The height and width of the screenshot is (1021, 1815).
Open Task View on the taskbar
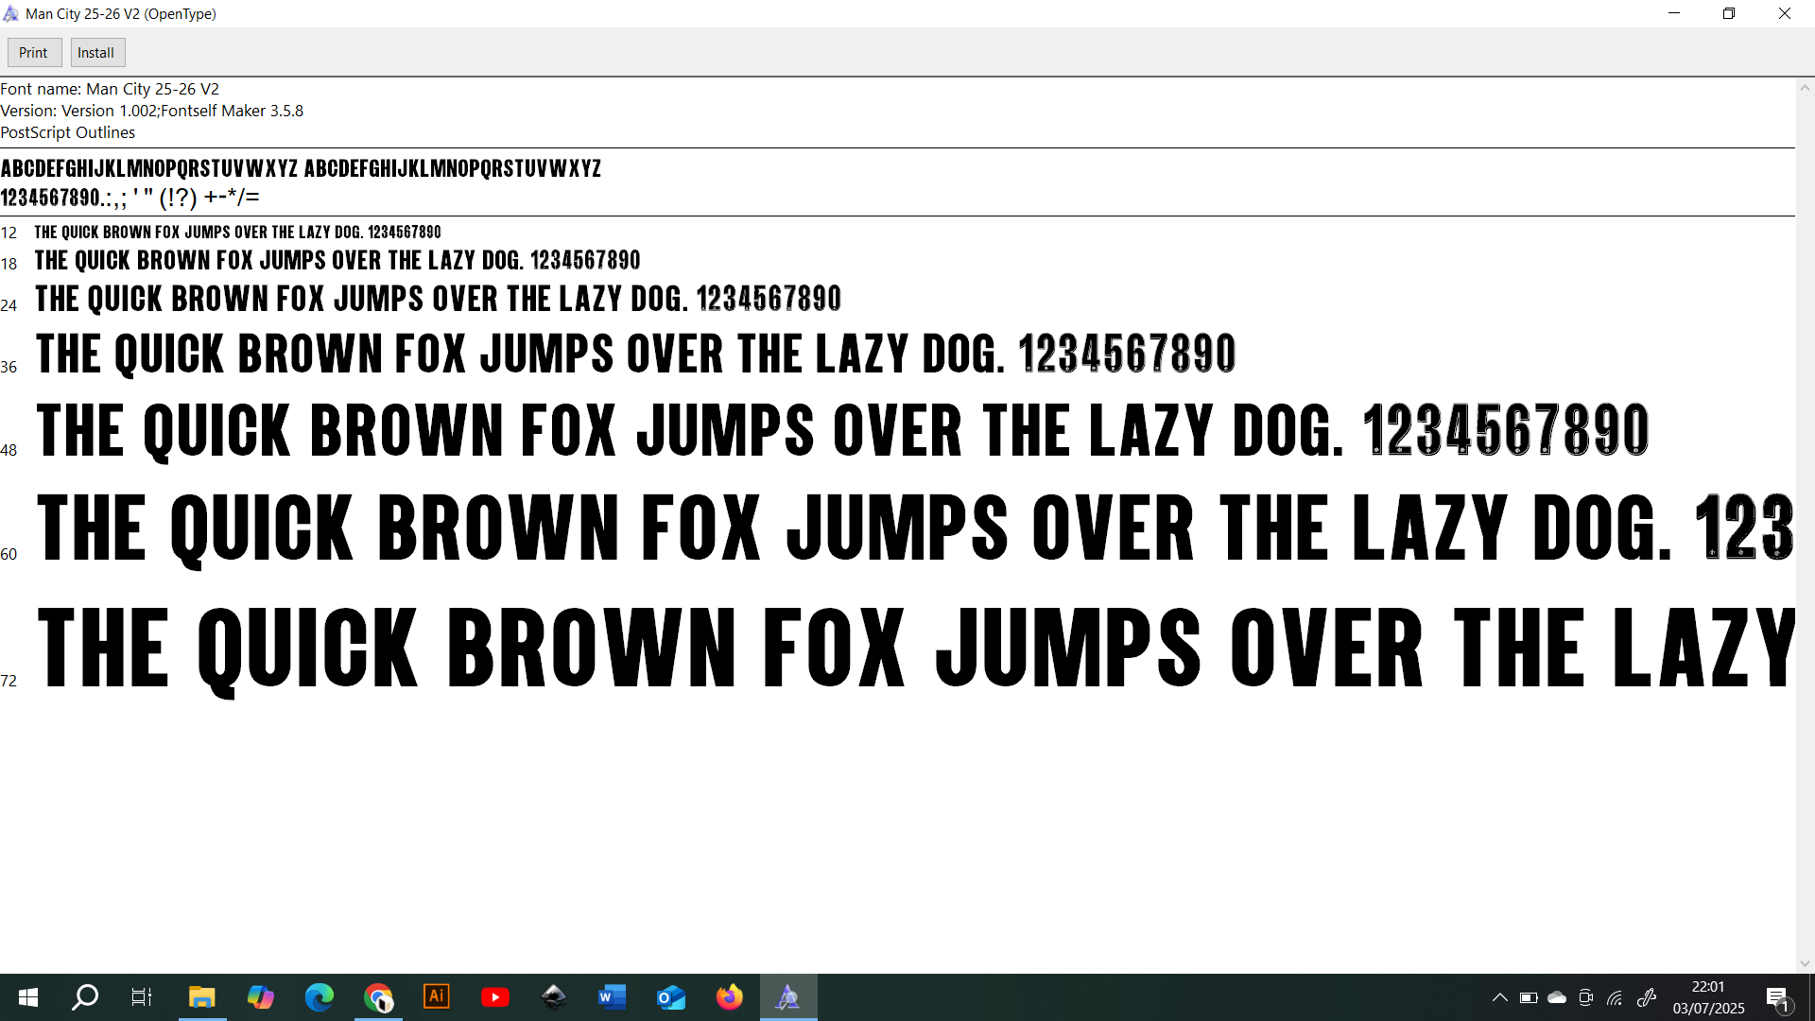coord(142,997)
